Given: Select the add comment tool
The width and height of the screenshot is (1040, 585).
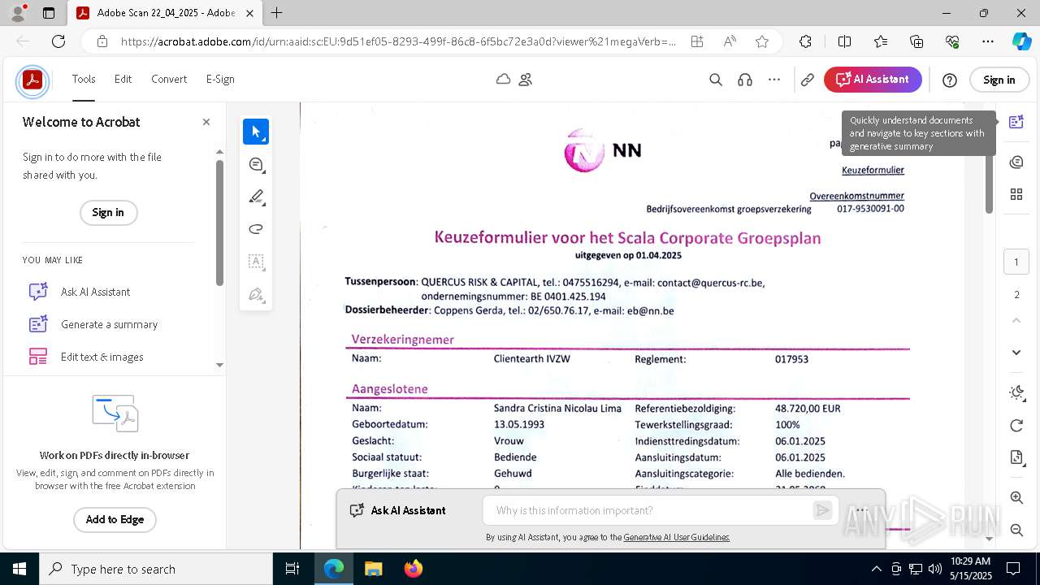Looking at the screenshot, I should click(x=256, y=165).
